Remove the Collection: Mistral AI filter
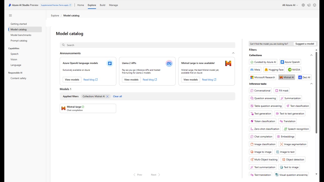The height and width of the screenshot is (182, 324). [107, 96]
